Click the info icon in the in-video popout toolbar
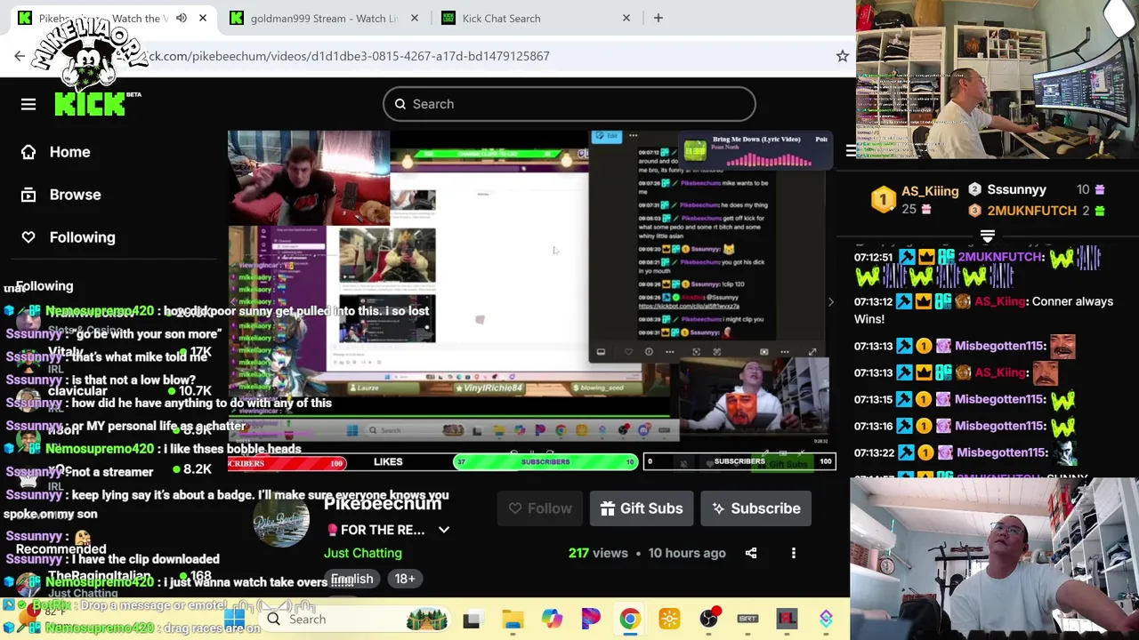The width and height of the screenshot is (1139, 640). tap(649, 352)
